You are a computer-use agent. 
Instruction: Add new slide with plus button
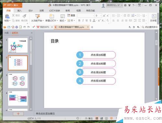coord(18,114)
